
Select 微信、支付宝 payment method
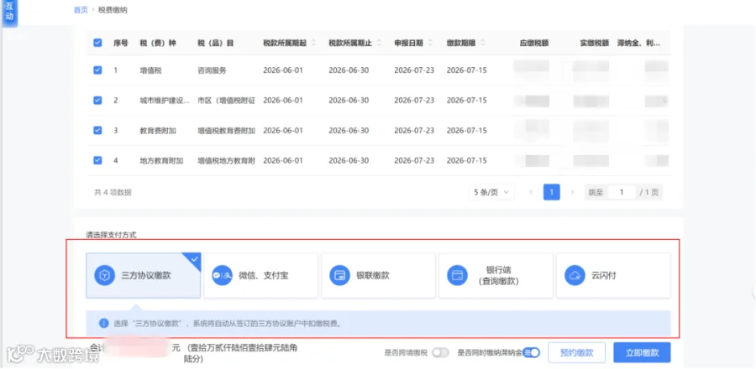pyautogui.click(x=261, y=276)
